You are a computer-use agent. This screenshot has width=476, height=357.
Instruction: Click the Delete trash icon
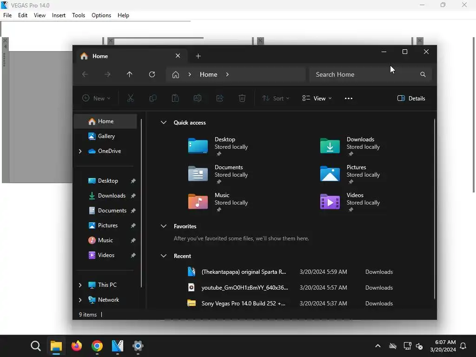click(x=242, y=98)
